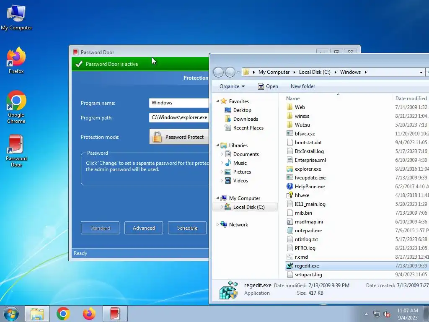Select the Web folder
The height and width of the screenshot is (322, 429).
point(300,107)
